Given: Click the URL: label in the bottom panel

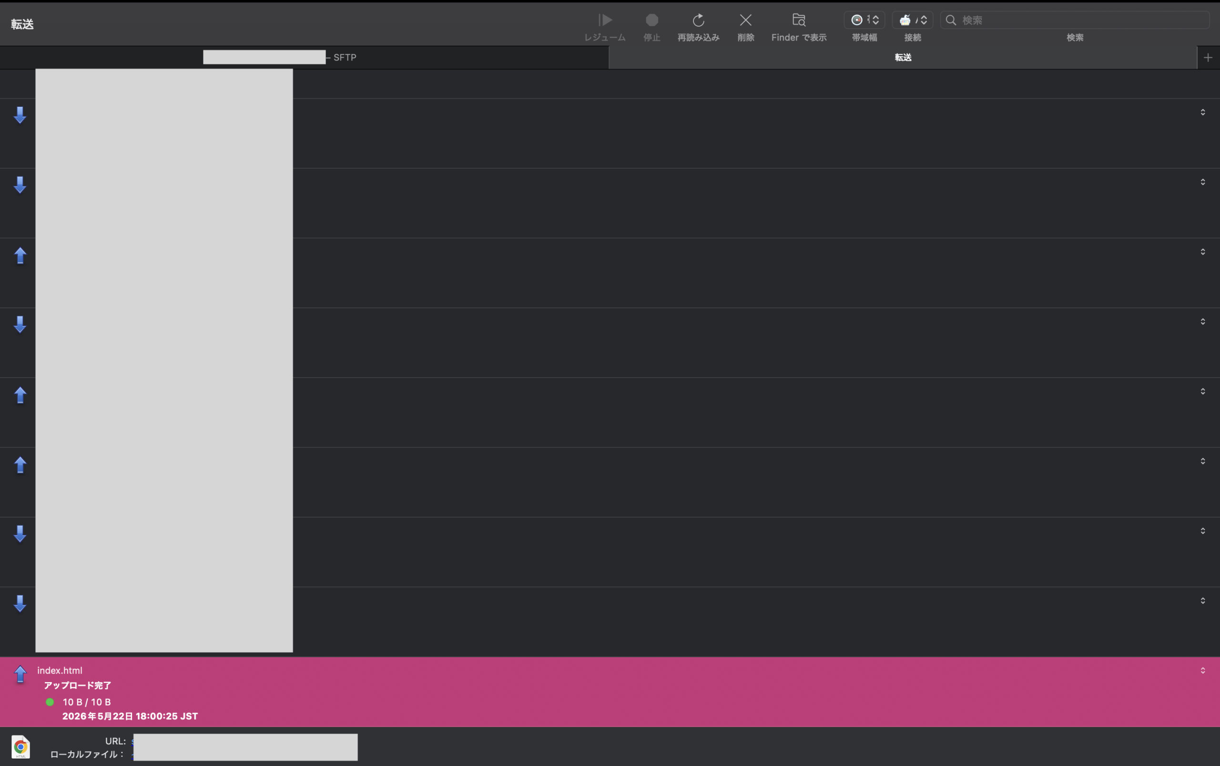Looking at the screenshot, I should [115, 741].
